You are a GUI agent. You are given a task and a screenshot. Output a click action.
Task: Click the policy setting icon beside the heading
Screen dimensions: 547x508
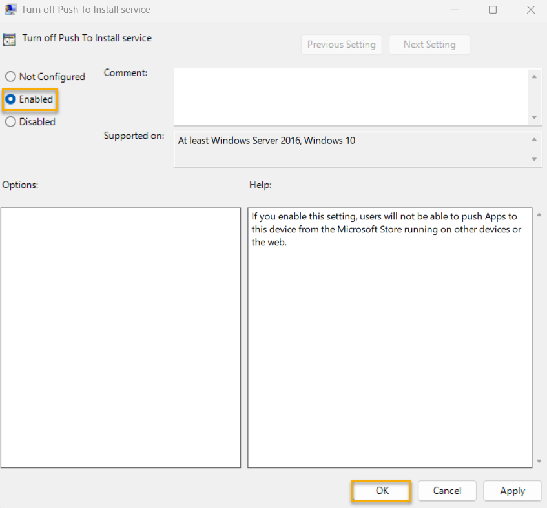click(x=10, y=39)
